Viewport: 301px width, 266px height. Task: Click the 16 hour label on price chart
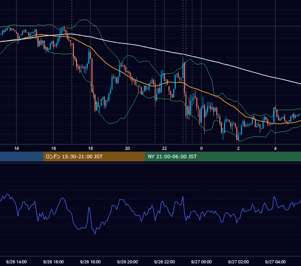(54, 149)
